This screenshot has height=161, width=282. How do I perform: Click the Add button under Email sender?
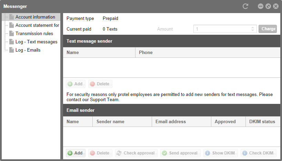point(75,153)
